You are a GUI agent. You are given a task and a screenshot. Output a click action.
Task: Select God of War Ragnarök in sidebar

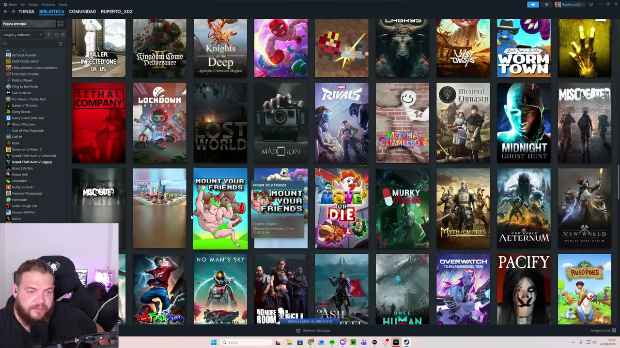click(x=28, y=130)
